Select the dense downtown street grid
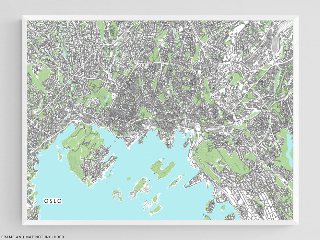 164,122
